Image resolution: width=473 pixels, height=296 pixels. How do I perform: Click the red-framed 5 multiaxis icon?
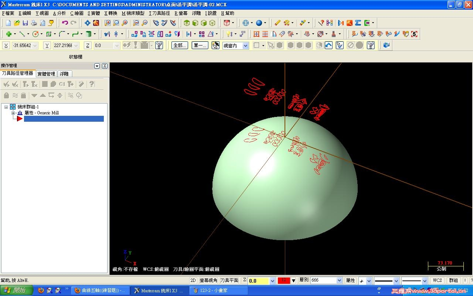point(414,34)
